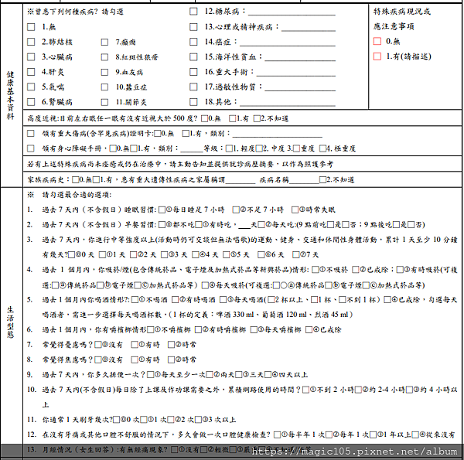This screenshot has height=460, width=464.
Task: Click the 健康基本資料 section label
Action: click(x=11, y=95)
